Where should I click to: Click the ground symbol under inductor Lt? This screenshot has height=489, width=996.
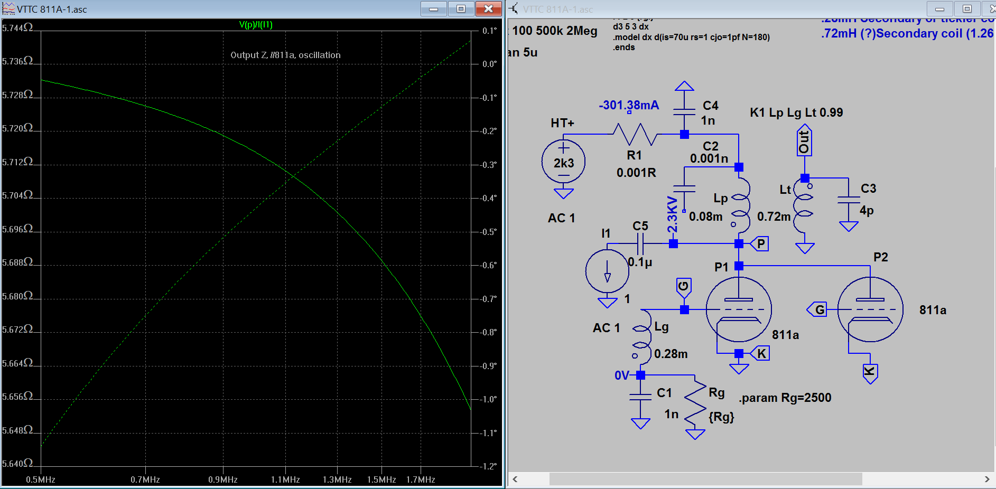(805, 248)
